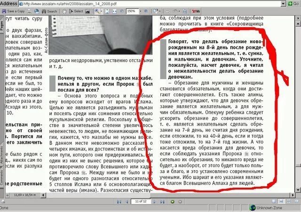Click the page icon in address bar
301x212 pixels.
(21, 4)
